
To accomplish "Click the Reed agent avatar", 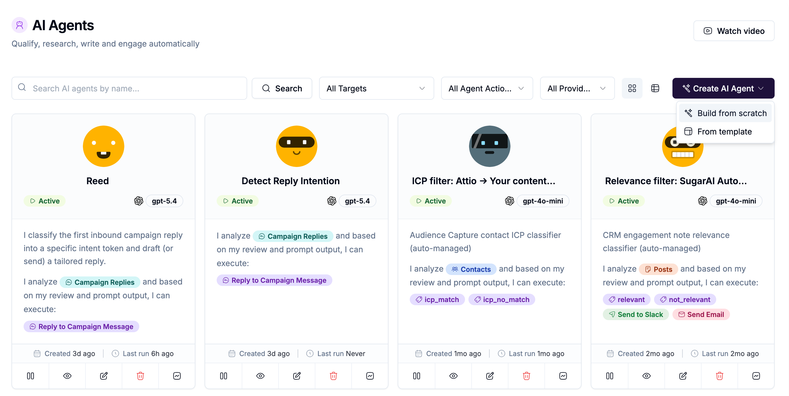I will tap(104, 146).
